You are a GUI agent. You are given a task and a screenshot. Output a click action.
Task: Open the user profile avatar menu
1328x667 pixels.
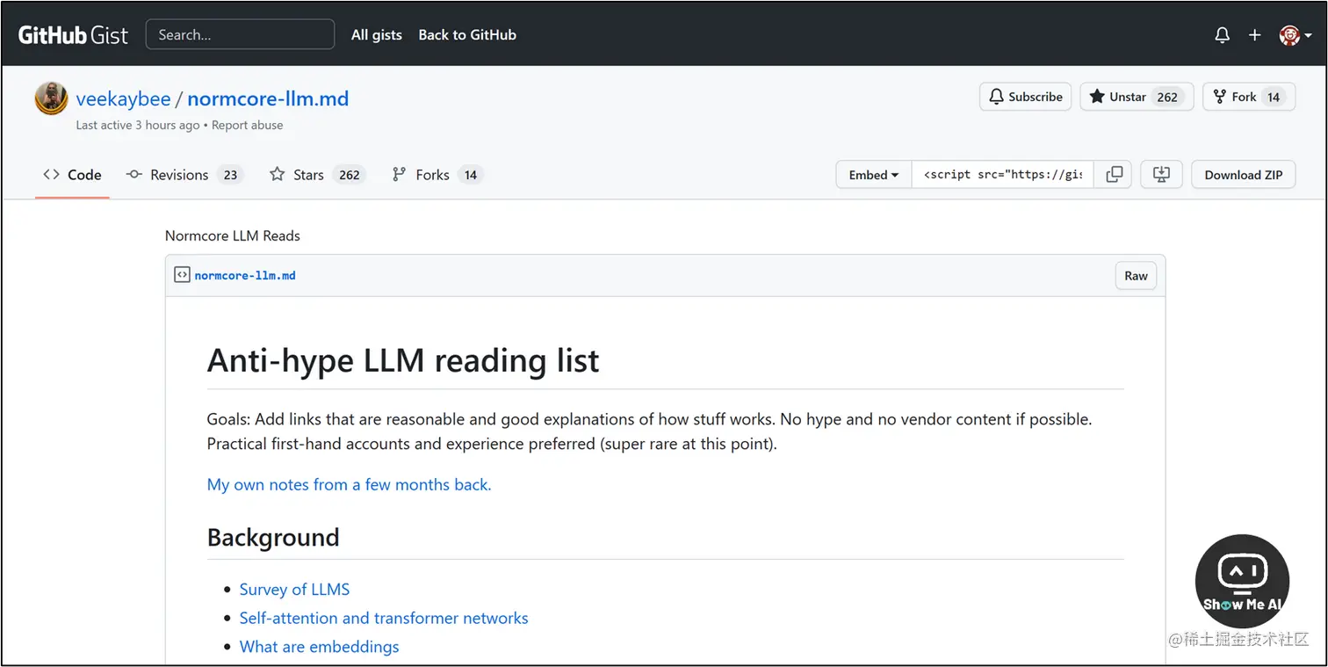tap(1295, 35)
